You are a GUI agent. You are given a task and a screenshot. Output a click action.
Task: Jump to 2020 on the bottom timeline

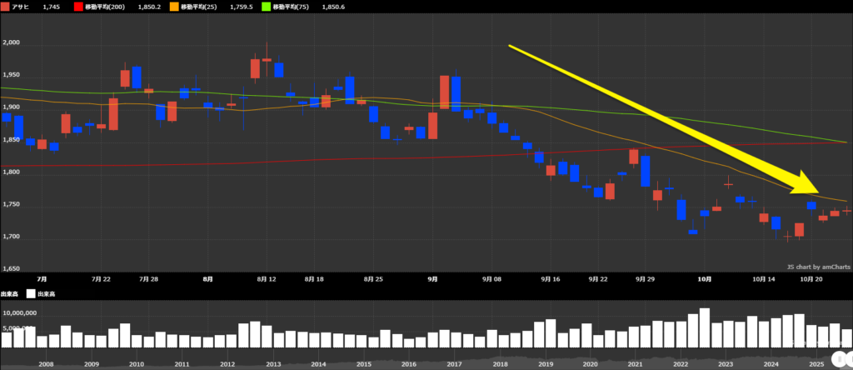590,364
